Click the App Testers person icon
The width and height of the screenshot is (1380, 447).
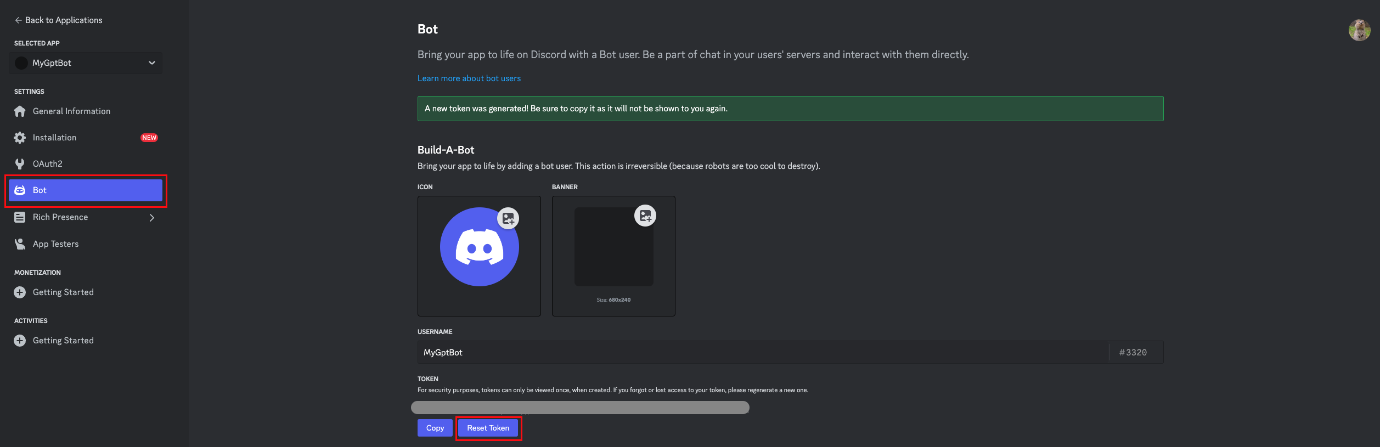click(20, 244)
